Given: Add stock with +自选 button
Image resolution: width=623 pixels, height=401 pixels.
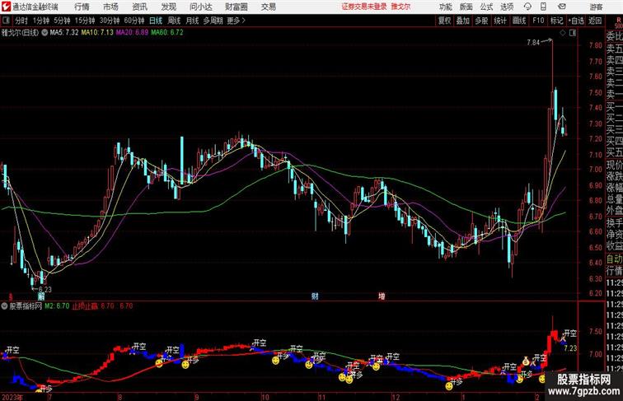Looking at the screenshot, I should pos(576,21).
